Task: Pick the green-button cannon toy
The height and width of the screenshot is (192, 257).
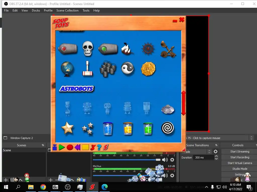Action: pos(108,49)
